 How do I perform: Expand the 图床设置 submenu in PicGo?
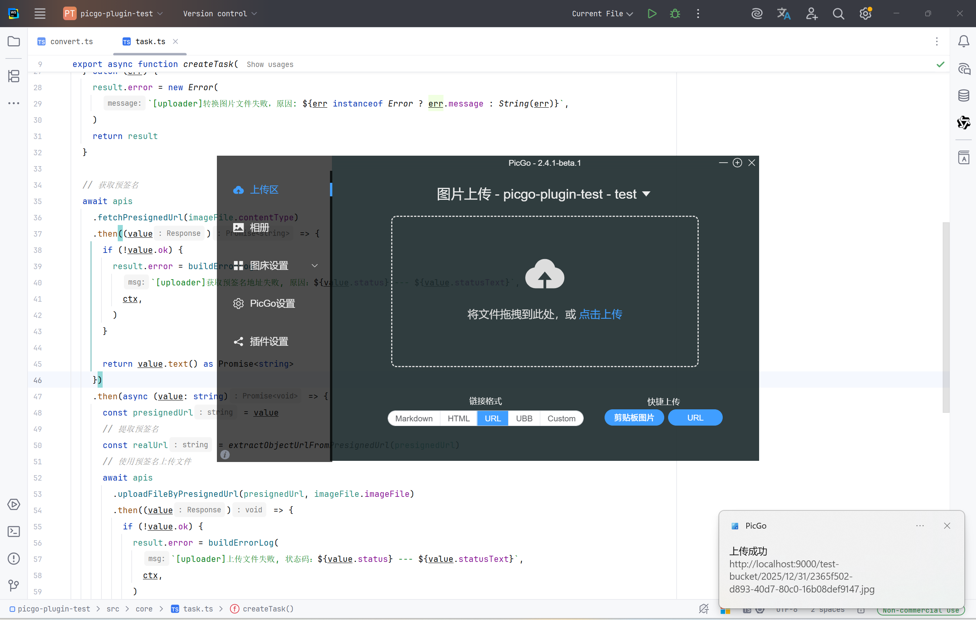click(314, 265)
